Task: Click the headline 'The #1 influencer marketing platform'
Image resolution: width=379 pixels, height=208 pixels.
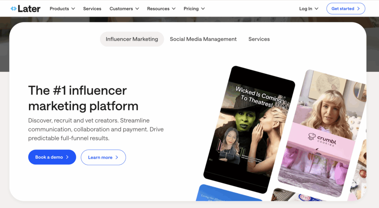Action: [x=83, y=98]
